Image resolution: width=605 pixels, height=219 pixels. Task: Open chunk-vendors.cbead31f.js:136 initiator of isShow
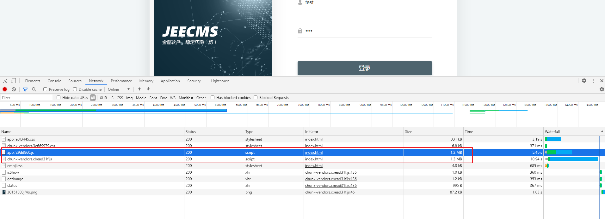pos(331,172)
